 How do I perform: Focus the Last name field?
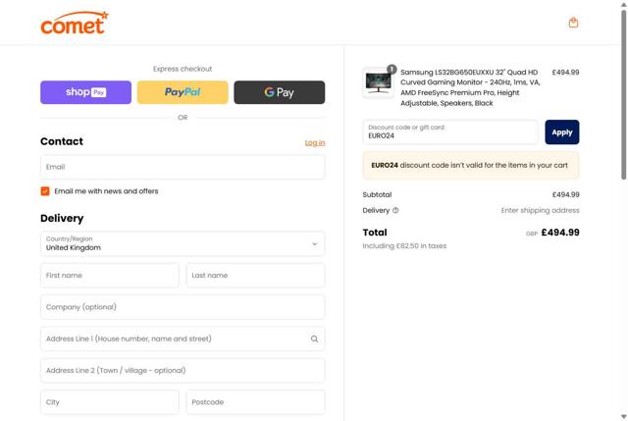[255, 275]
